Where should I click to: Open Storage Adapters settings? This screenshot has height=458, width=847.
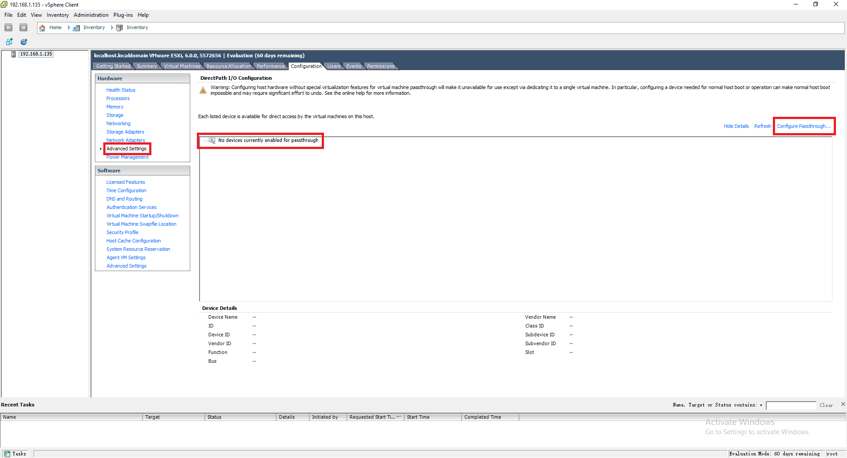coord(125,132)
